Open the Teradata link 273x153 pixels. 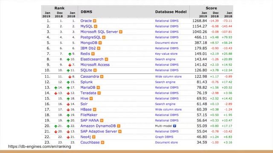coord(88,93)
